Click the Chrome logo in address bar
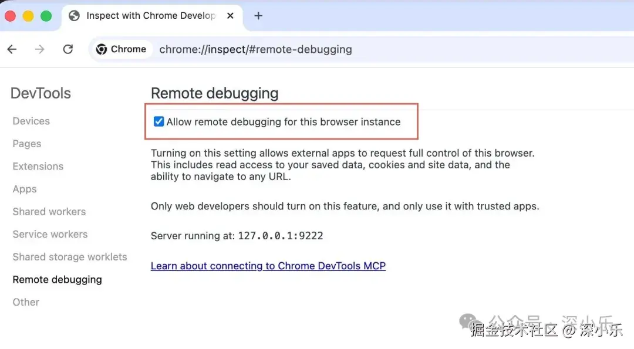This screenshot has width=634, height=349. 102,49
